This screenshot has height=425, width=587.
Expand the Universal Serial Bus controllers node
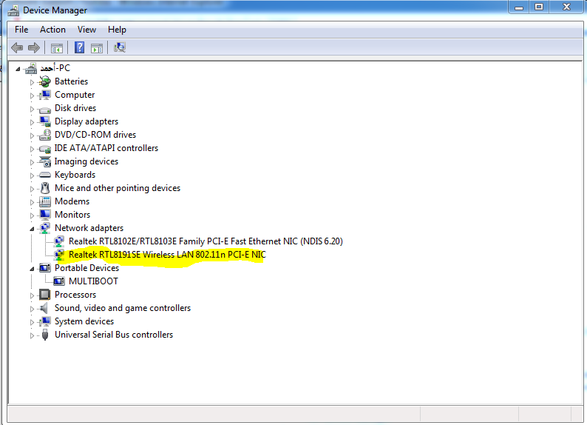[x=32, y=335]
